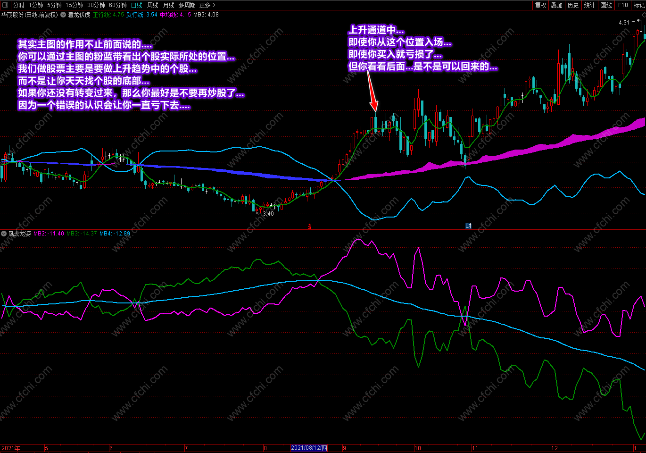Click month 10 on the time axis
This screenshot has height=453, width=646.
click(x=417, y=448)
